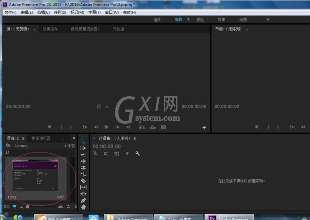310x220 pixels.
Task: Expand the workspace overflow chevron
Action: tap(267, 19)
